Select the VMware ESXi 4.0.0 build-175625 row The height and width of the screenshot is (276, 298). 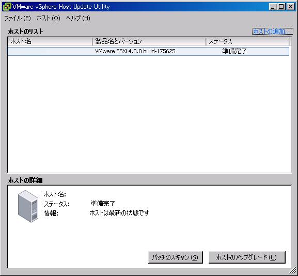tap(148, 51)
